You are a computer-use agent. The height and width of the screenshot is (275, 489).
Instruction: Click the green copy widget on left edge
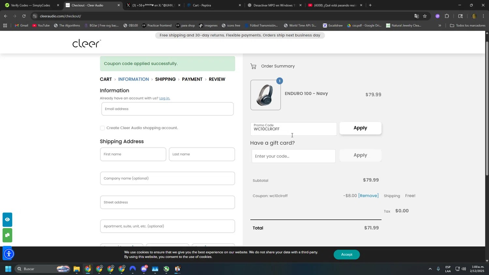(x=7, y=235)
